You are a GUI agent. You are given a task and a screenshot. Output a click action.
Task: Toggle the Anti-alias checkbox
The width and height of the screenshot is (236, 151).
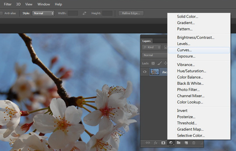tap(1, 13)
